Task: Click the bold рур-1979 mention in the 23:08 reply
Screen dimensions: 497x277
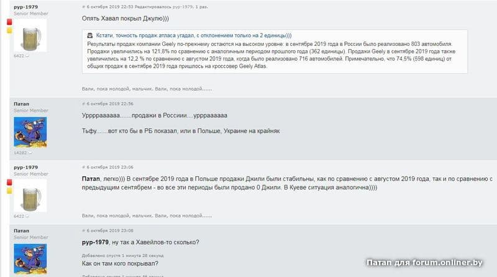Action: pos(95,242)
